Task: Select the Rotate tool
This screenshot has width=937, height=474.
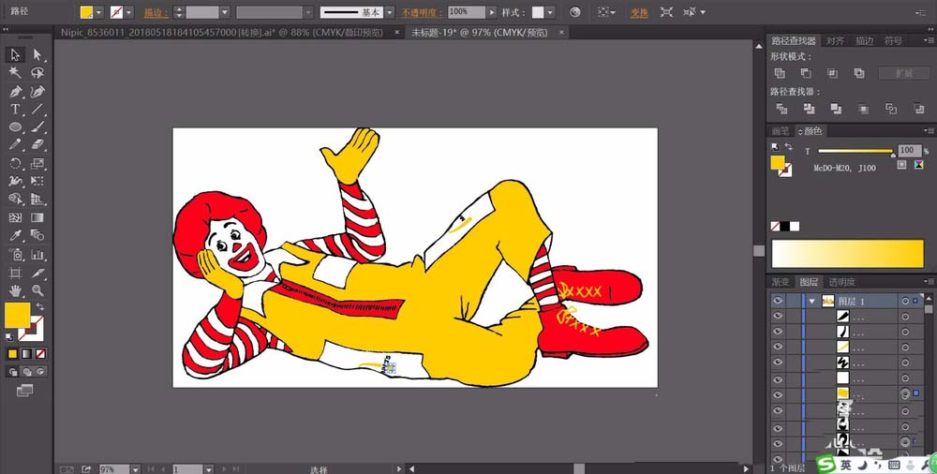Action: pos(15,164)
